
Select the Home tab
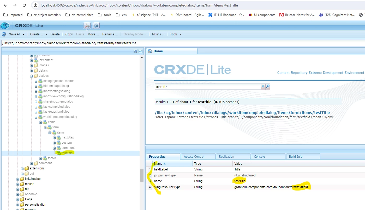click(171, 51)
